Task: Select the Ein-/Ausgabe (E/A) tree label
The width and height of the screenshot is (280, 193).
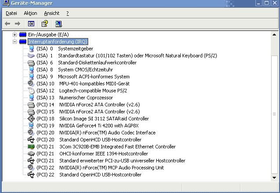Action: pos(48,35)
